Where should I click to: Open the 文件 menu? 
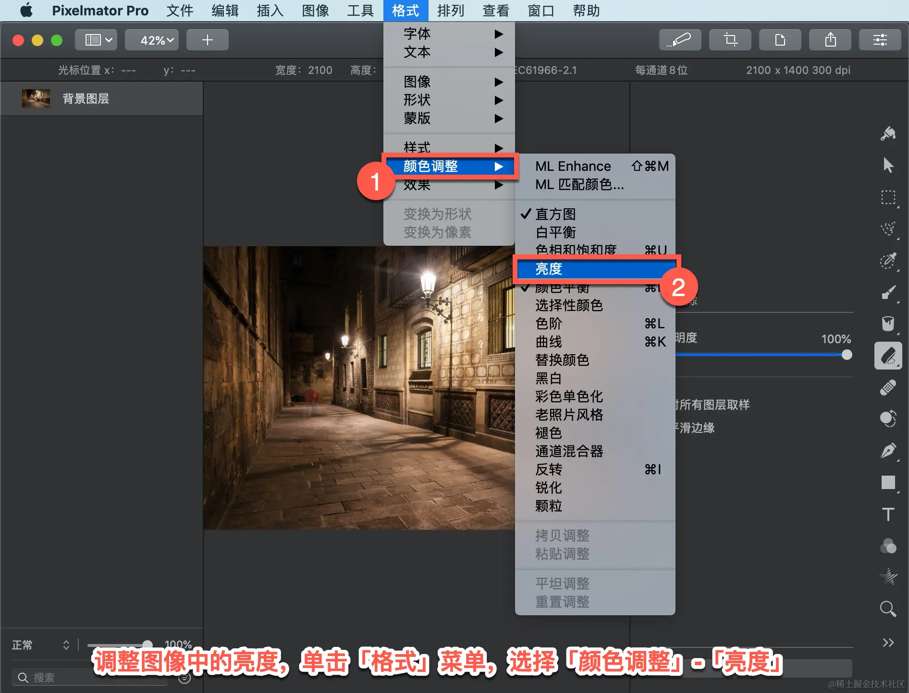(180, 11)
